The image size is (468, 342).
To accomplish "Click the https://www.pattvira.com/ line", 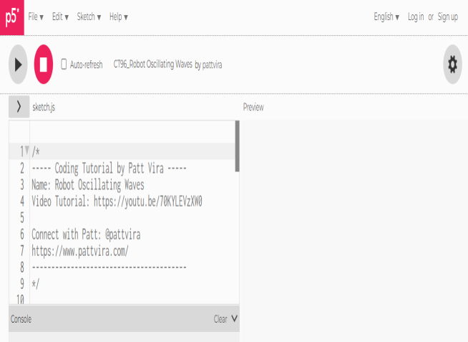I will point(80,251).
